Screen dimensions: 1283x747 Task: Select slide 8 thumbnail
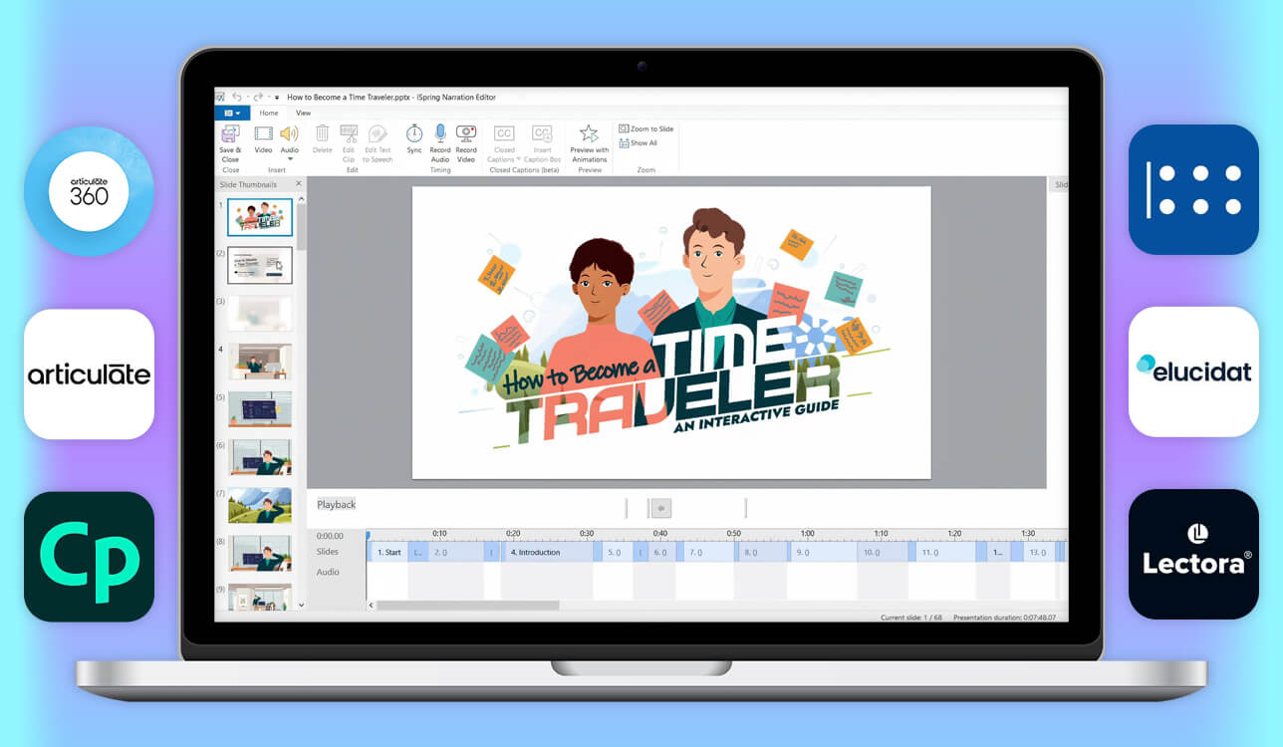coord(260,553)
